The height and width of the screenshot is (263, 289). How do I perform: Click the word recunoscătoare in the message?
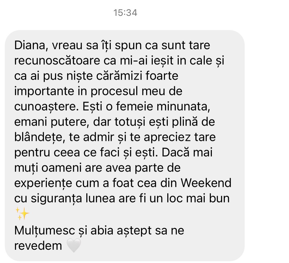point(57,60)
